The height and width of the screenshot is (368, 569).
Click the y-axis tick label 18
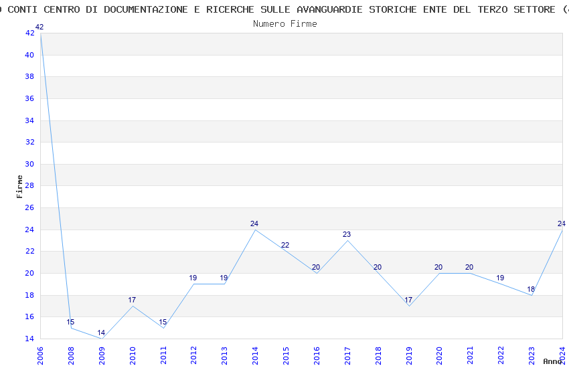[29, 296]
